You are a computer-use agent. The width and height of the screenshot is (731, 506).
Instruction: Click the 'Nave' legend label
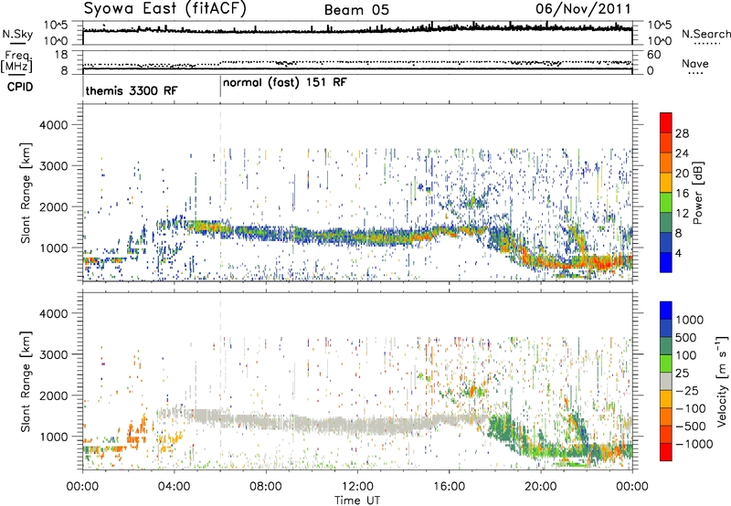[695, 63]
